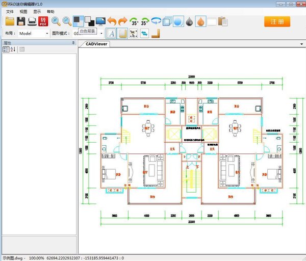Zoom out with the minus magnifier
Image resolution: width=306 pixels, height=261 pixels.
point(67,21)
